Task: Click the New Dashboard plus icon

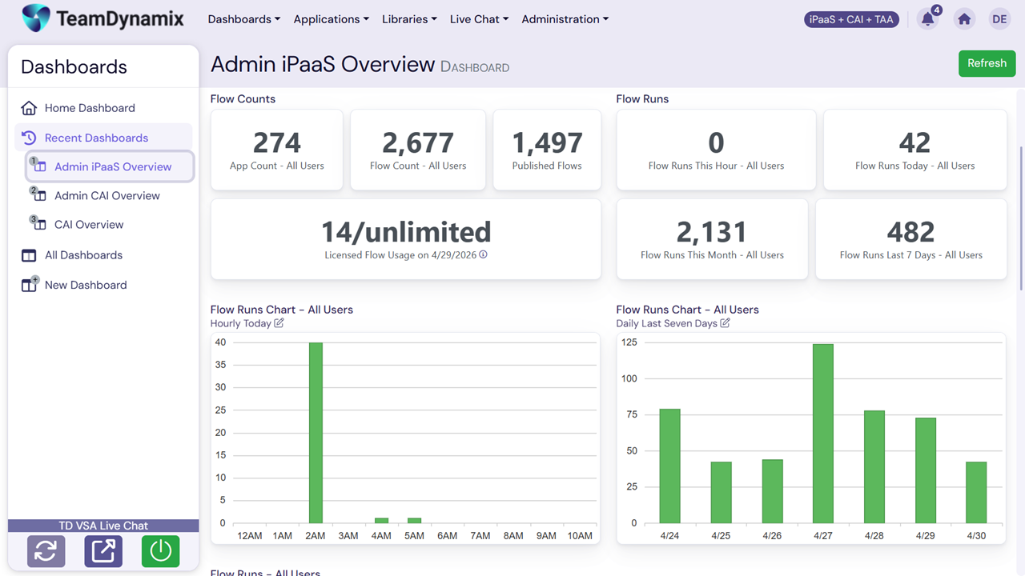Action: pyautogui.click(x=30, y=284)
